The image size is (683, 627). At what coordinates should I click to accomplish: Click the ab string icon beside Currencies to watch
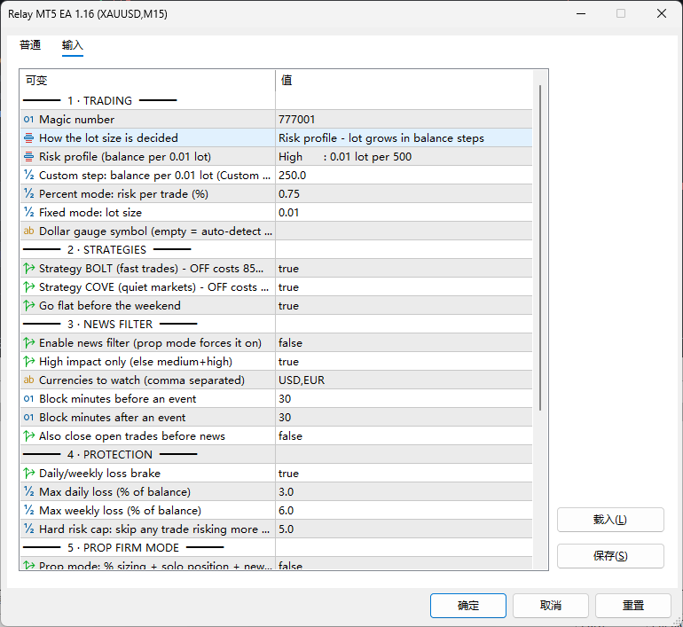coord(28,380)
